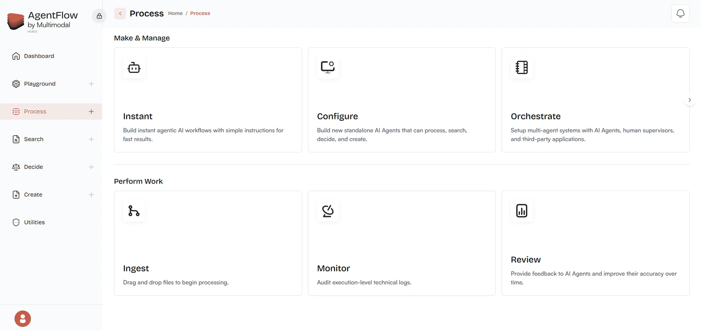Open the user profile avatar
The height and width of the screenshot is (331, 701).
point(22,318)
